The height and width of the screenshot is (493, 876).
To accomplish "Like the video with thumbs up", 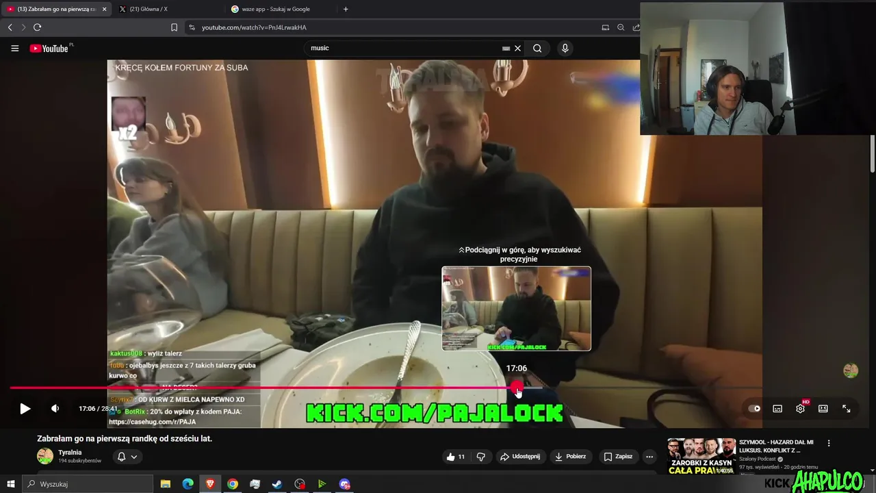I will point(456,457).
